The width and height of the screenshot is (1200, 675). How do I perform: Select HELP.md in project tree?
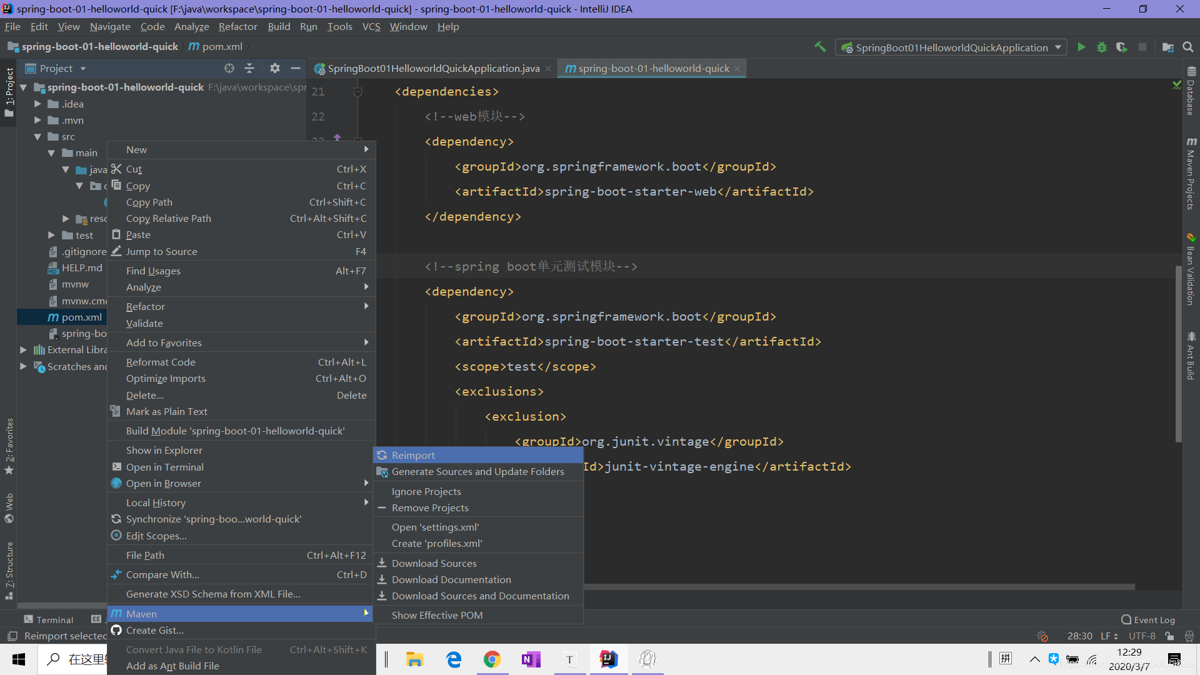tap(75, 267)
